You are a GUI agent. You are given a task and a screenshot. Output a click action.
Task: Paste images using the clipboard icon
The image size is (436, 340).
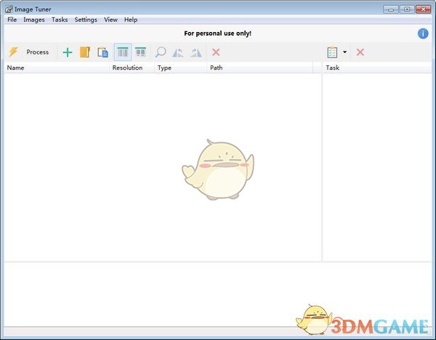click(x=102, y=52)
